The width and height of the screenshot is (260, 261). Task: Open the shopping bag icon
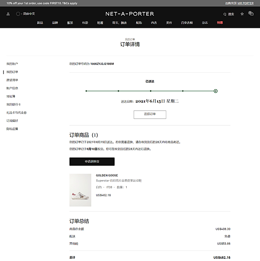coord(251,13)
